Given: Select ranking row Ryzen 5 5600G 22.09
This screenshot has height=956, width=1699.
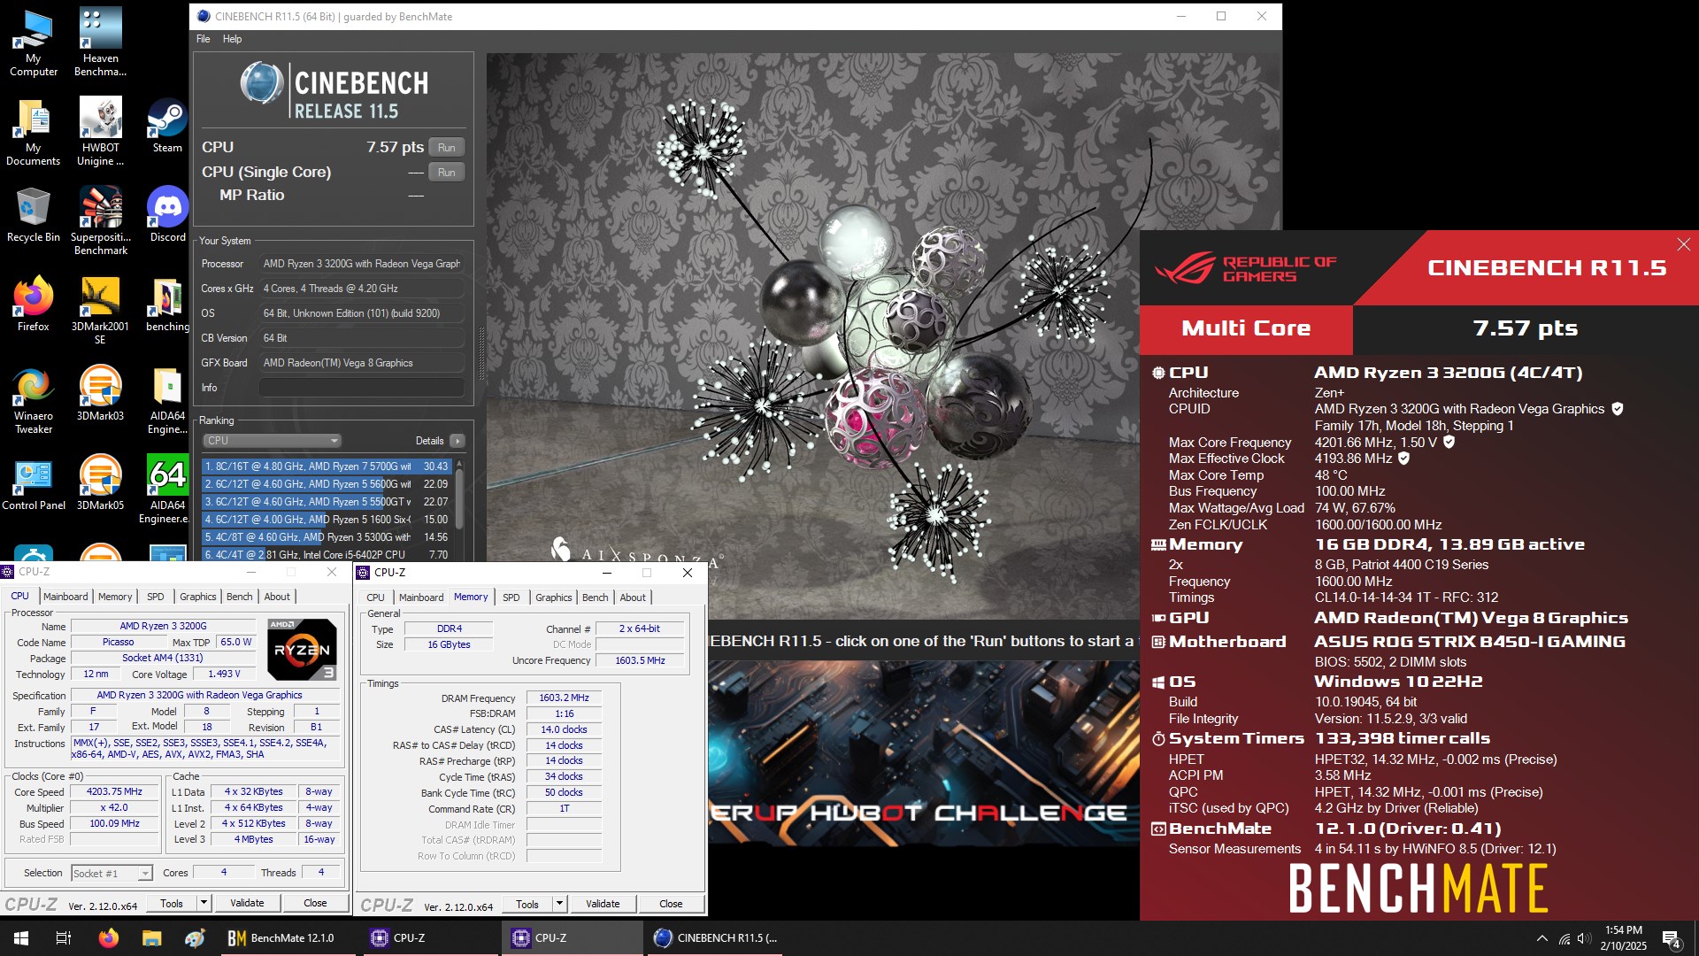Looking at the screenshot, I should [x=327, y=484].
